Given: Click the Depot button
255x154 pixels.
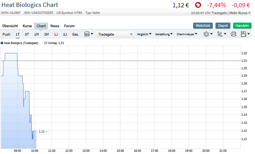Looking at the screenshot, I should click(223, 26).
